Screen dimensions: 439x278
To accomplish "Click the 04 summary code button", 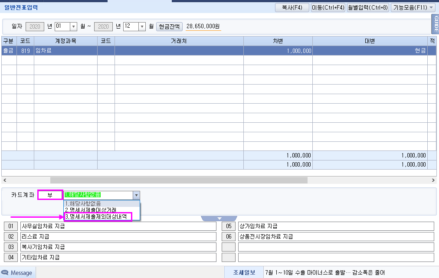I will click(11, 257).
